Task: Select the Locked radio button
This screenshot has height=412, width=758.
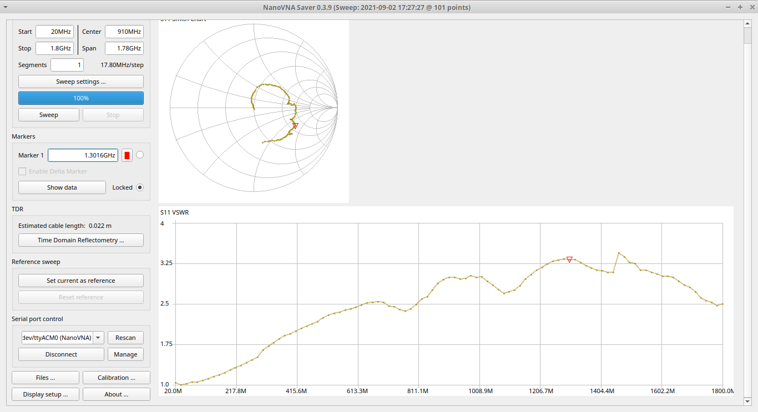Action: pos(140,187)
